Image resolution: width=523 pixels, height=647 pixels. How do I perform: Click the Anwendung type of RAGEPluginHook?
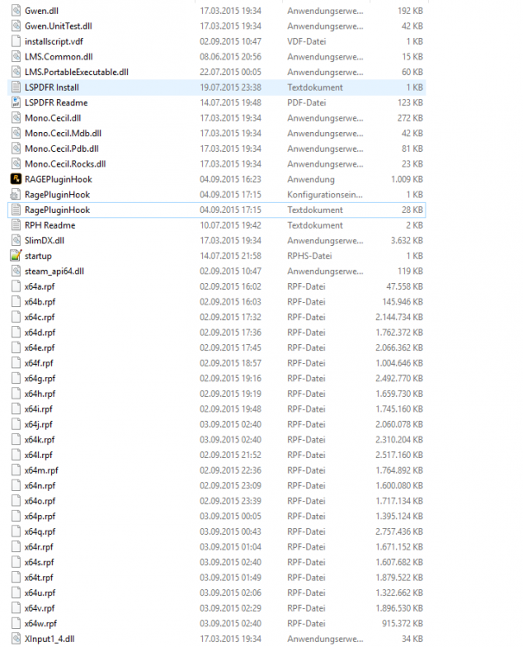311,179
